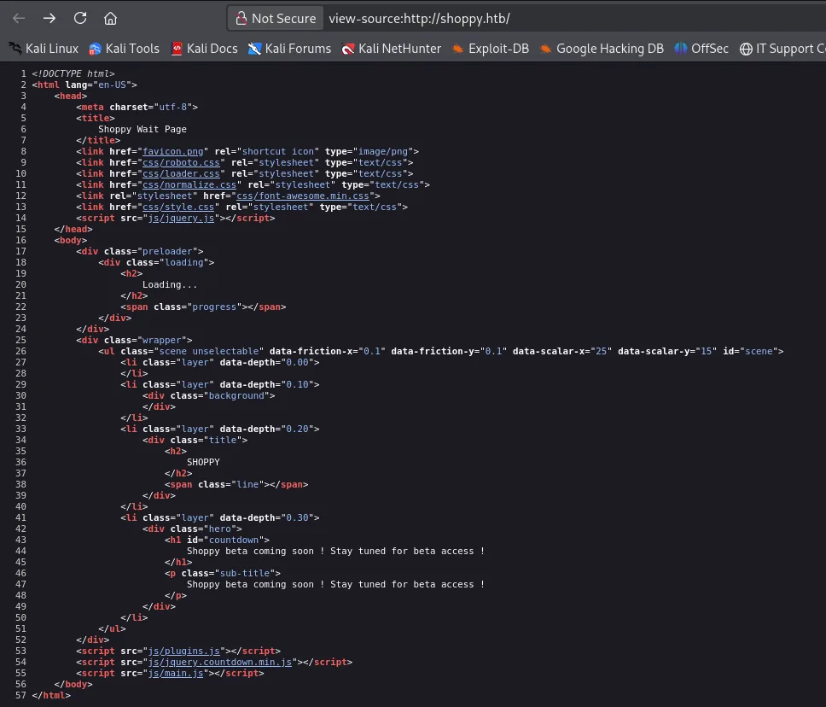Click the 'SHOPPY' heading text in source

click(203, 462)
